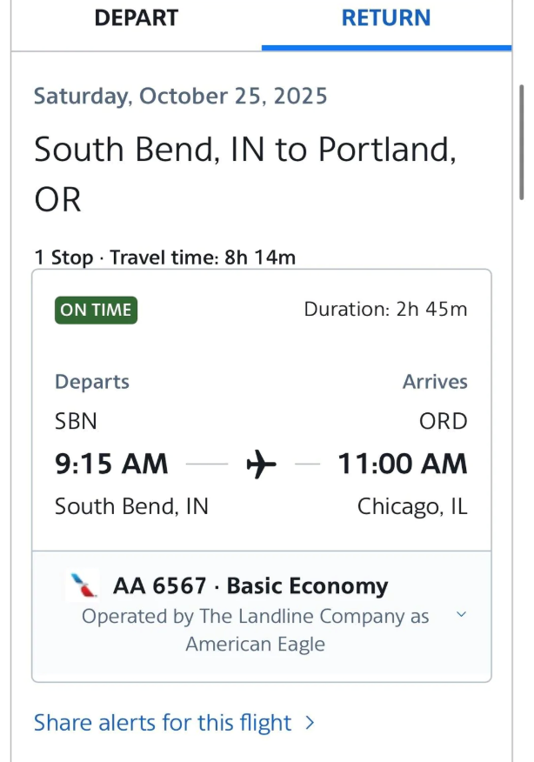534x762 pixels.
Task: Select the green ON TIME status badge
Action: [x=96, y=310]
